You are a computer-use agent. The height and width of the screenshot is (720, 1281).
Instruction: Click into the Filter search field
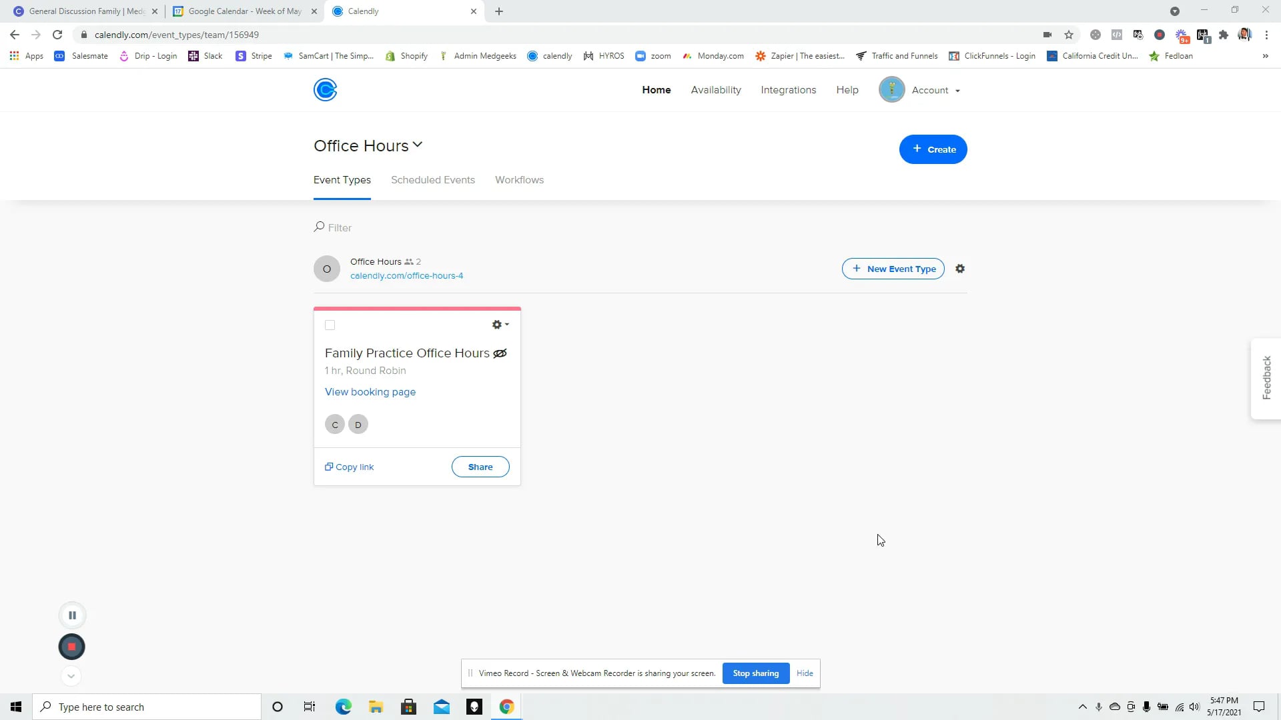coord(340,227)
